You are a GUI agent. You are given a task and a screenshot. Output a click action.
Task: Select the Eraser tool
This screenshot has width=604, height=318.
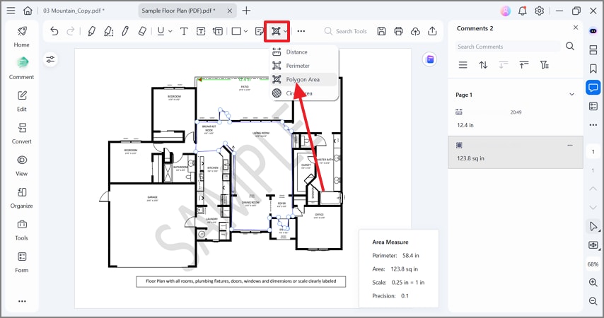[x=142, y=31]
